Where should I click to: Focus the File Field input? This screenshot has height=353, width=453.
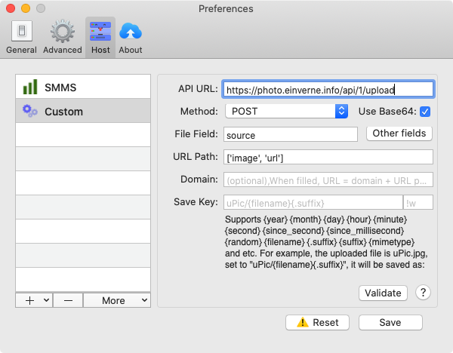coord(290,135)
